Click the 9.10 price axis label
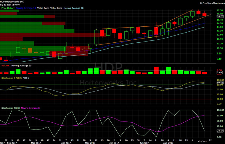The image size is (225, 144). pos(220,59)
